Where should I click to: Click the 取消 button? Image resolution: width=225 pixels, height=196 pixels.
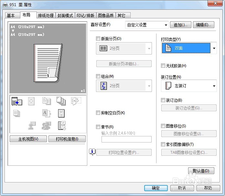pos(182,188)
